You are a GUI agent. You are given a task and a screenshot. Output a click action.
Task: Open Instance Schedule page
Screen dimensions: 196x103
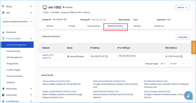click(x=14, y=76)
